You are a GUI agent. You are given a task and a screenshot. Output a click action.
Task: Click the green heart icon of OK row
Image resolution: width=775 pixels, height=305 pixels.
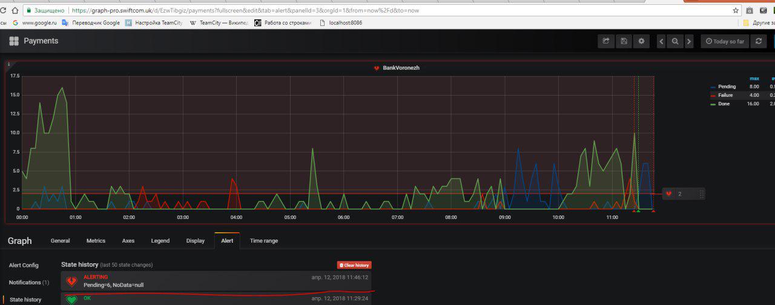point(72,300)
